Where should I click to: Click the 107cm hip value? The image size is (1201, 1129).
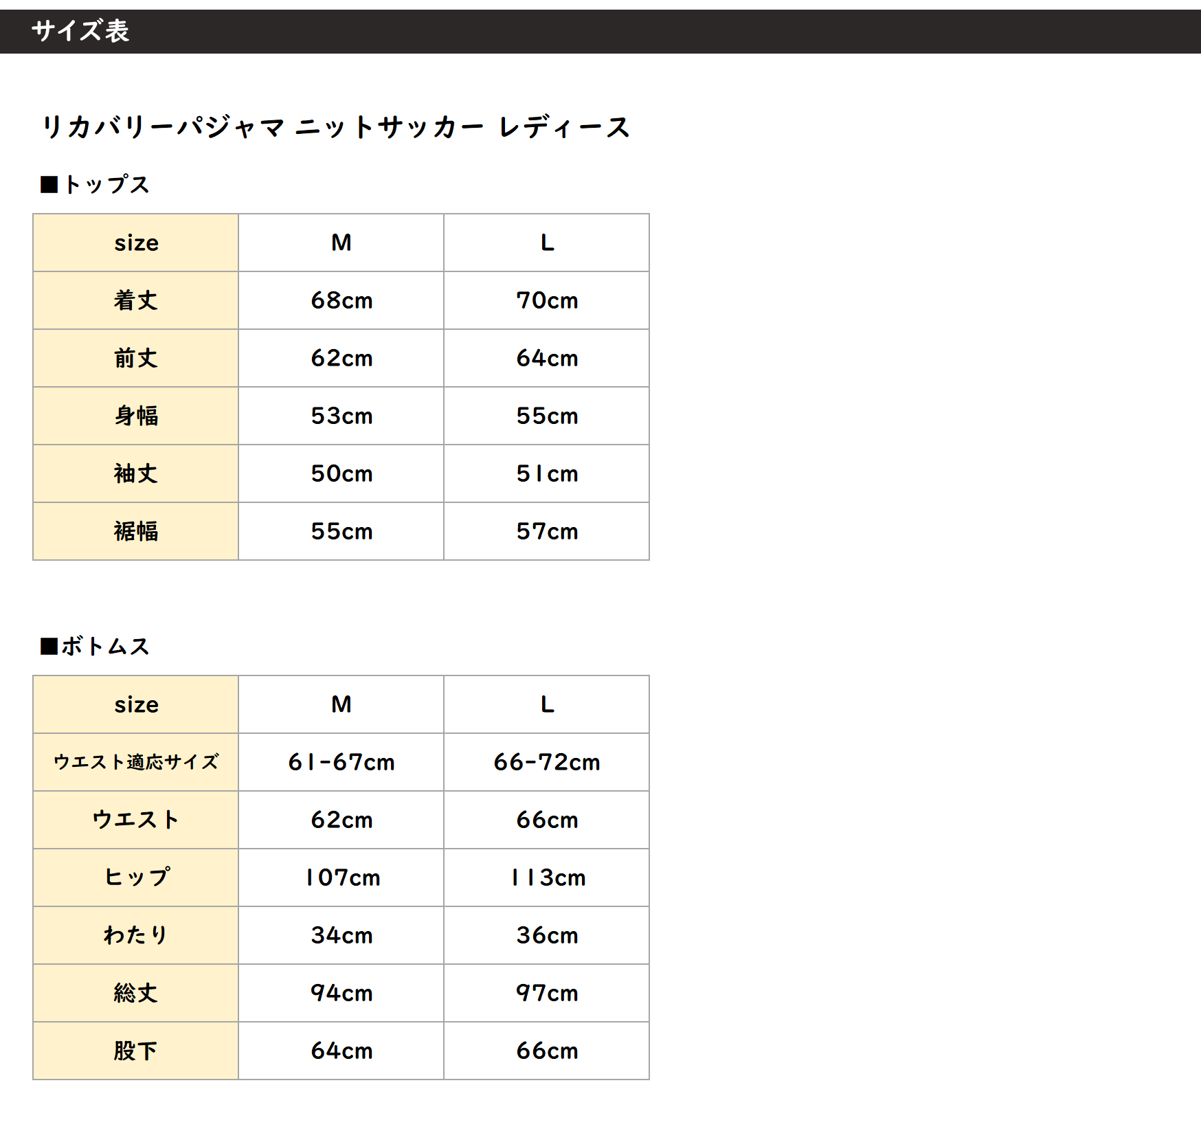[x=341, y=878]
